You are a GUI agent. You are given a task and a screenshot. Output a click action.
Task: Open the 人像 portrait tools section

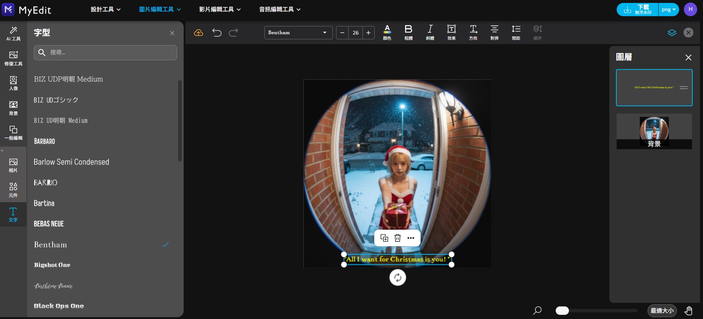click(x=13, y=83)
